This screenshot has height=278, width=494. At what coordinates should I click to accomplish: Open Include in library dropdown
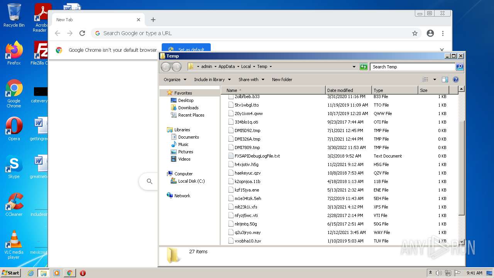[x=212, y=80]
